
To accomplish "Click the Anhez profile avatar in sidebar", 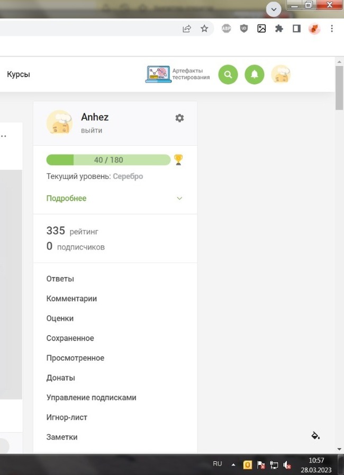I will pyautogui.click(x=59, y=123).
